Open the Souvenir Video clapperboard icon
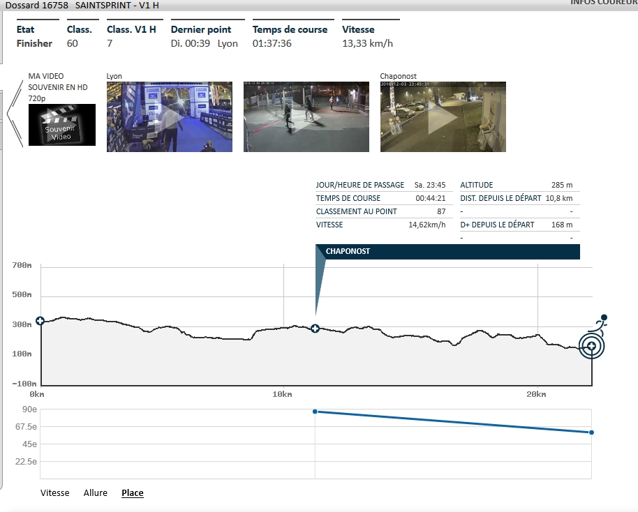Viewport: 638px width, 512px height. click(x=62, y=125)
